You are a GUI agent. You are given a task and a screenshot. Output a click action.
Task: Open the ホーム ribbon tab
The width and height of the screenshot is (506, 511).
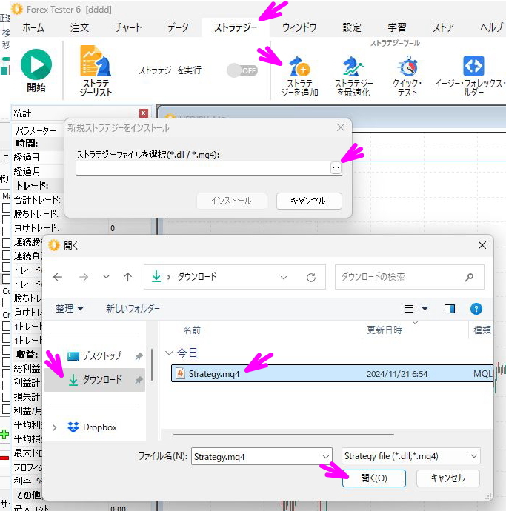(x=33, y=27)
